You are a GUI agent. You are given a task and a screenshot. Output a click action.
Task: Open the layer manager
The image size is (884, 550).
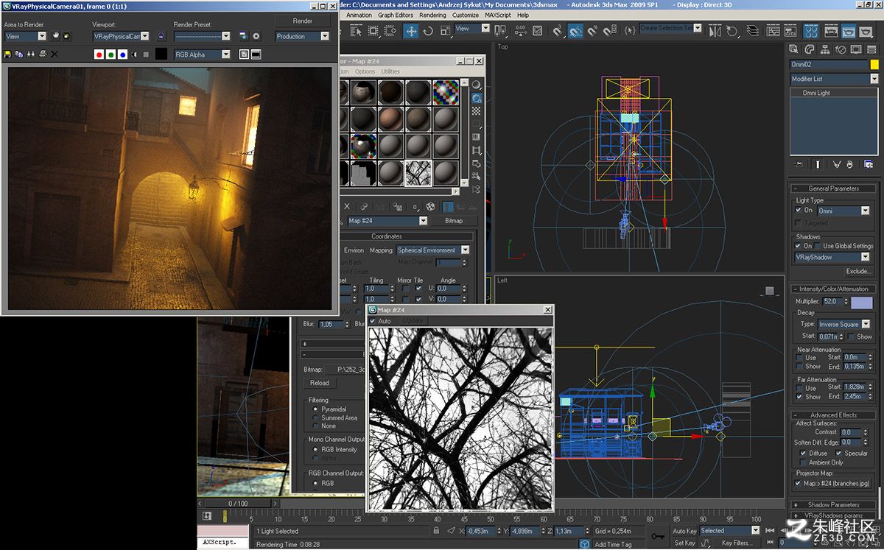coord(751,31)
